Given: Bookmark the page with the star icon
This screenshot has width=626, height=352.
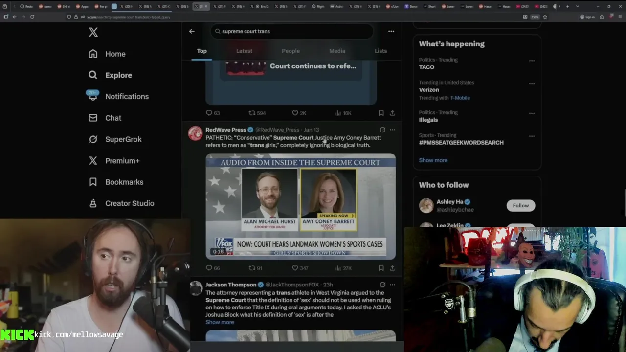Looking at the screenshot, I should (545, 17).
